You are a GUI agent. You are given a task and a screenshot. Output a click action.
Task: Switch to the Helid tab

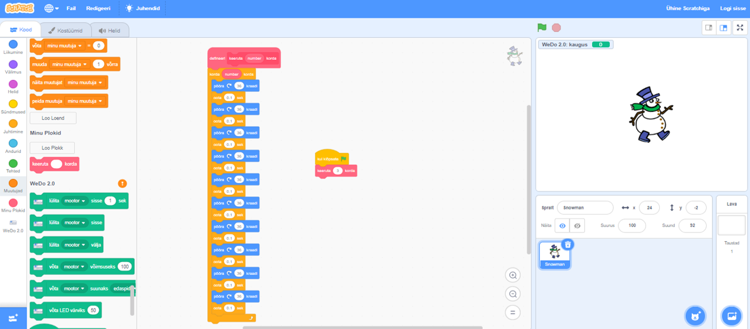point(109,30)
